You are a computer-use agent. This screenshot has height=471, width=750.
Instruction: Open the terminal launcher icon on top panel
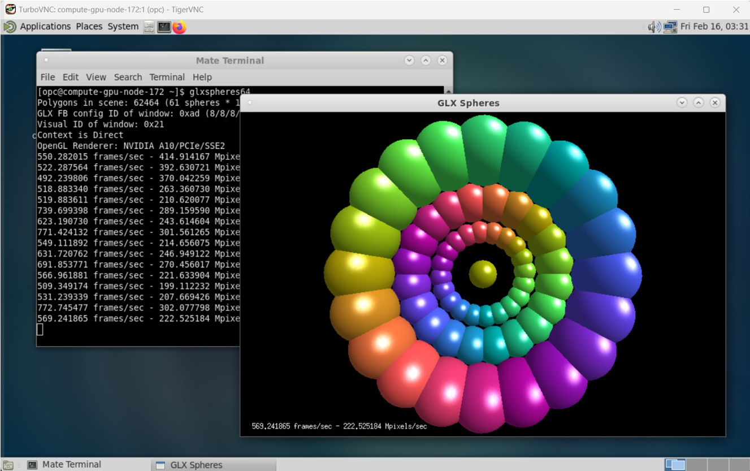point(164,27)
